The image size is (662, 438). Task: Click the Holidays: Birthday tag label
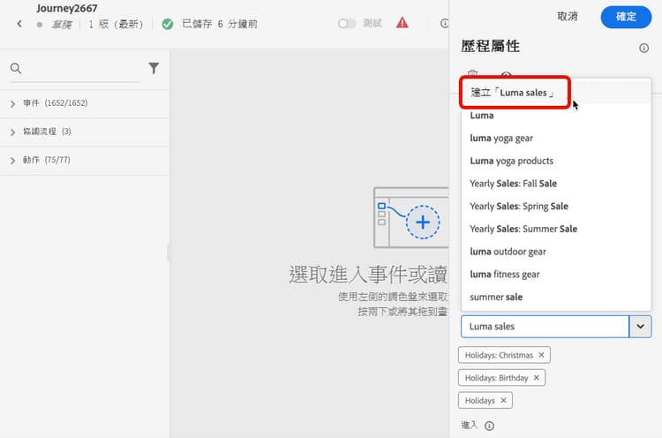(x=496, y=378)
